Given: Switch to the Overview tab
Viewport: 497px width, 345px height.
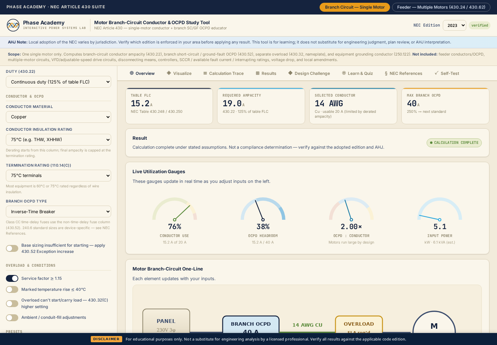Looking at the screenshot, I should click(x=142, y=73).
